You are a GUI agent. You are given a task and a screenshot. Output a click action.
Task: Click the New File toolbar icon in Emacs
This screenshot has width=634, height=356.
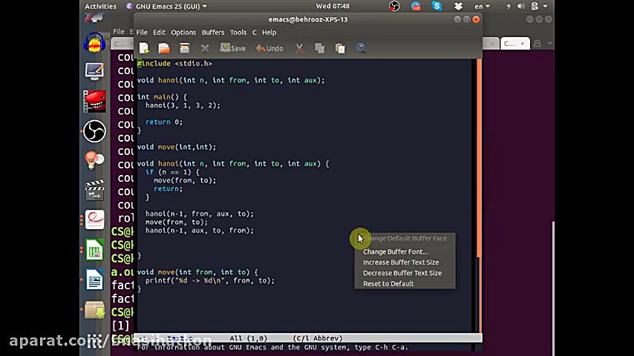coord(144,48)
